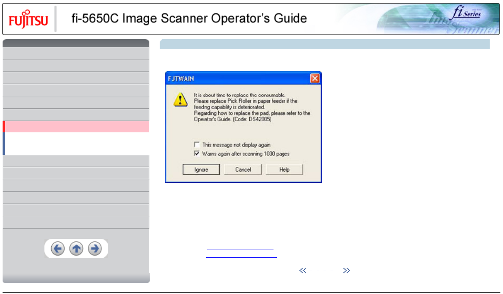Check 'This message not display again' box
The image size is (503, 294).
pyautogui.click(x=197, y=144)
